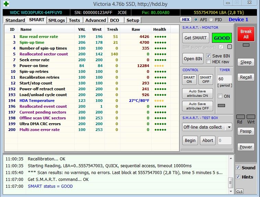
Task: Select the Current pending sectors row
Action: 92,112
